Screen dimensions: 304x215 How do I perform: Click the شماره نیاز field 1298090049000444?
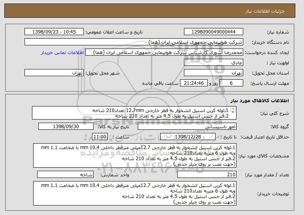click(214, 32)
